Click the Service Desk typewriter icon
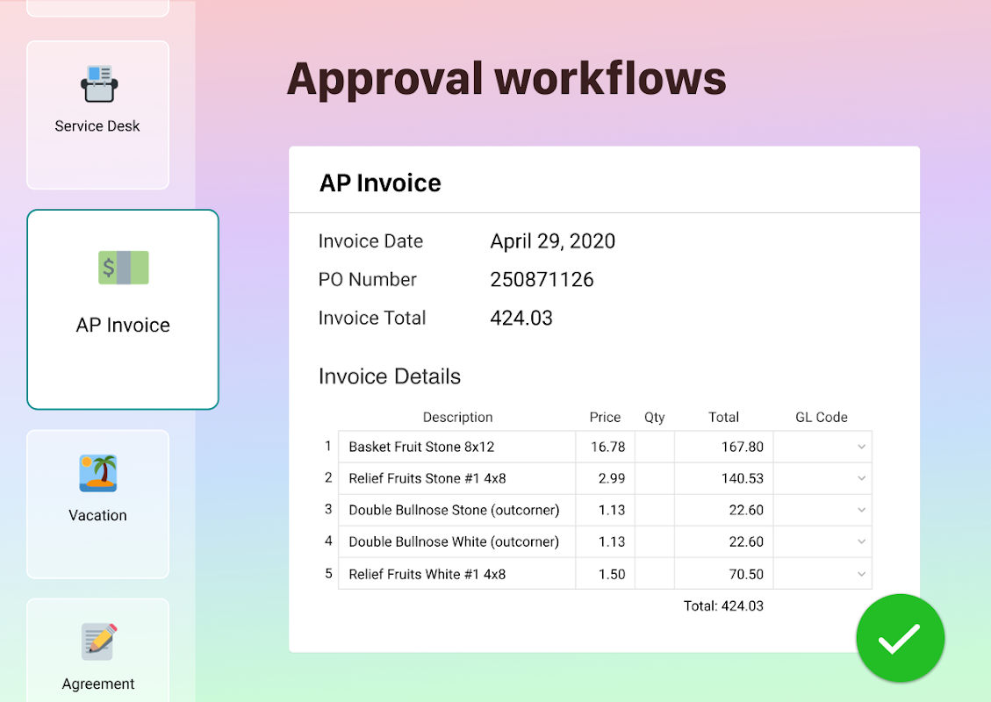The height and width of the screenshot is (702, 991). coord(98,84)
